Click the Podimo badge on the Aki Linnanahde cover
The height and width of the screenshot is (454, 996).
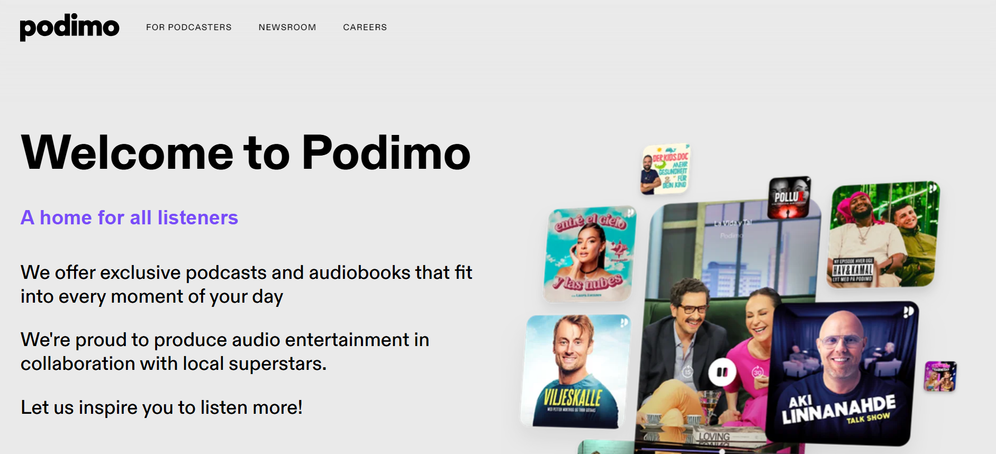[x=908, y=312]
